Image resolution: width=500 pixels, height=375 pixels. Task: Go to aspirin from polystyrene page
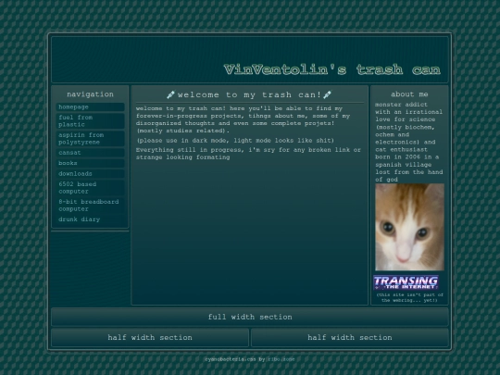coord(90,138)
